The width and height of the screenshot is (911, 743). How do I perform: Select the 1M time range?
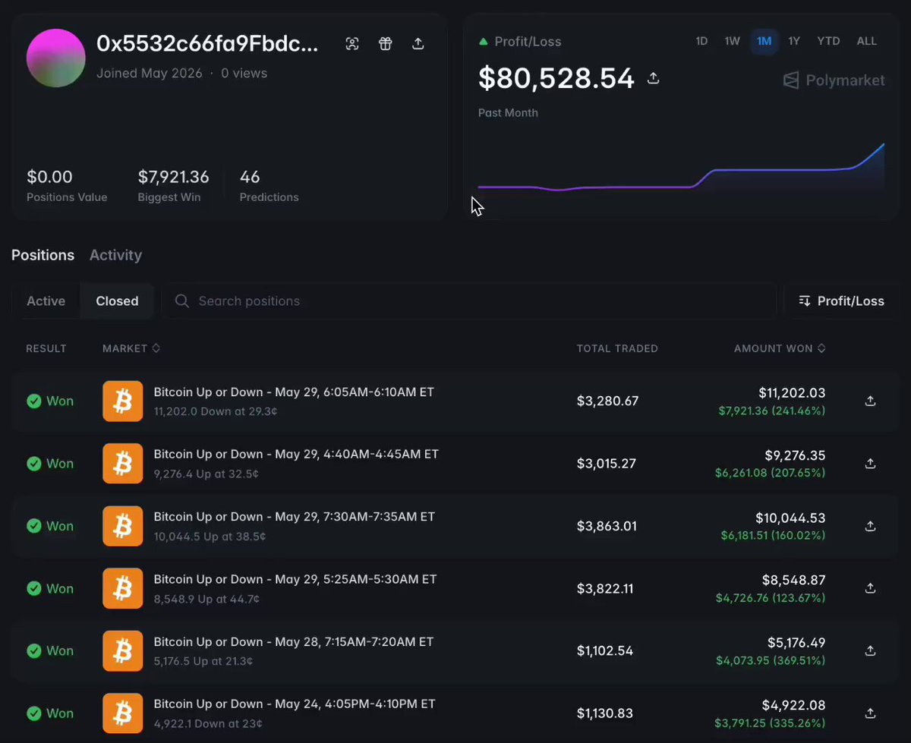pos(764,41)
